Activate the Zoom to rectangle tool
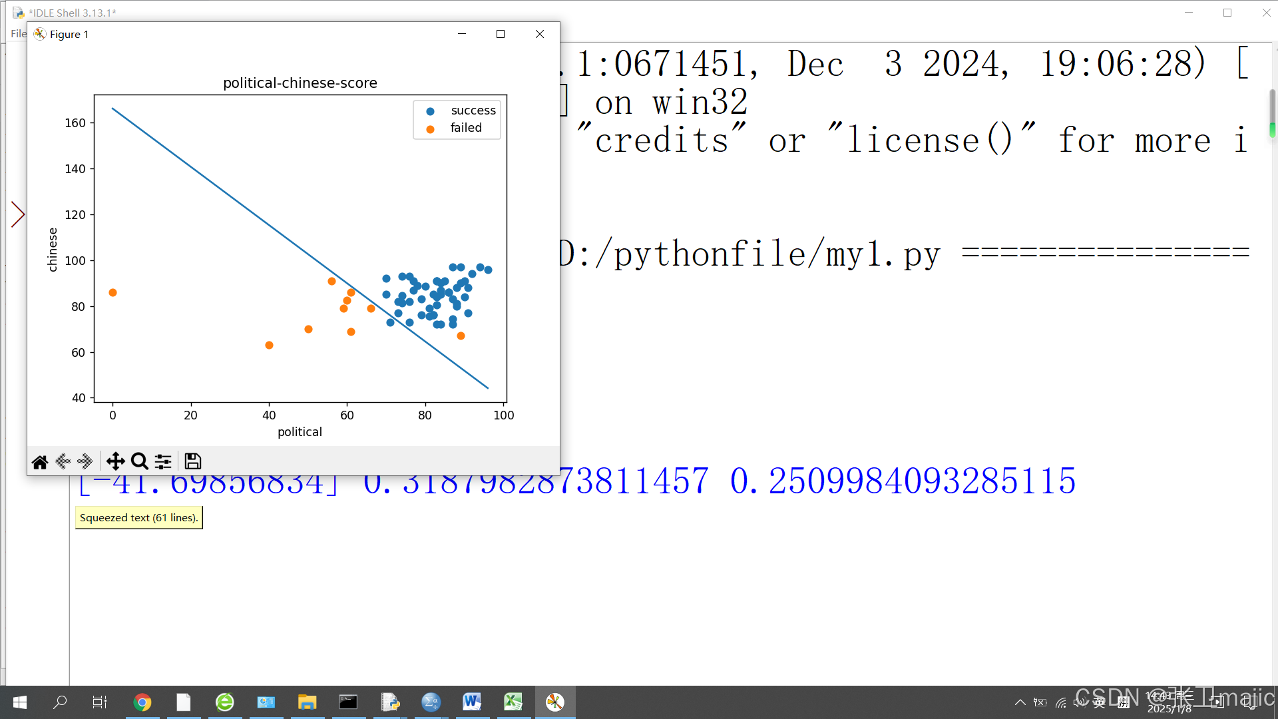 coord(139,461)
